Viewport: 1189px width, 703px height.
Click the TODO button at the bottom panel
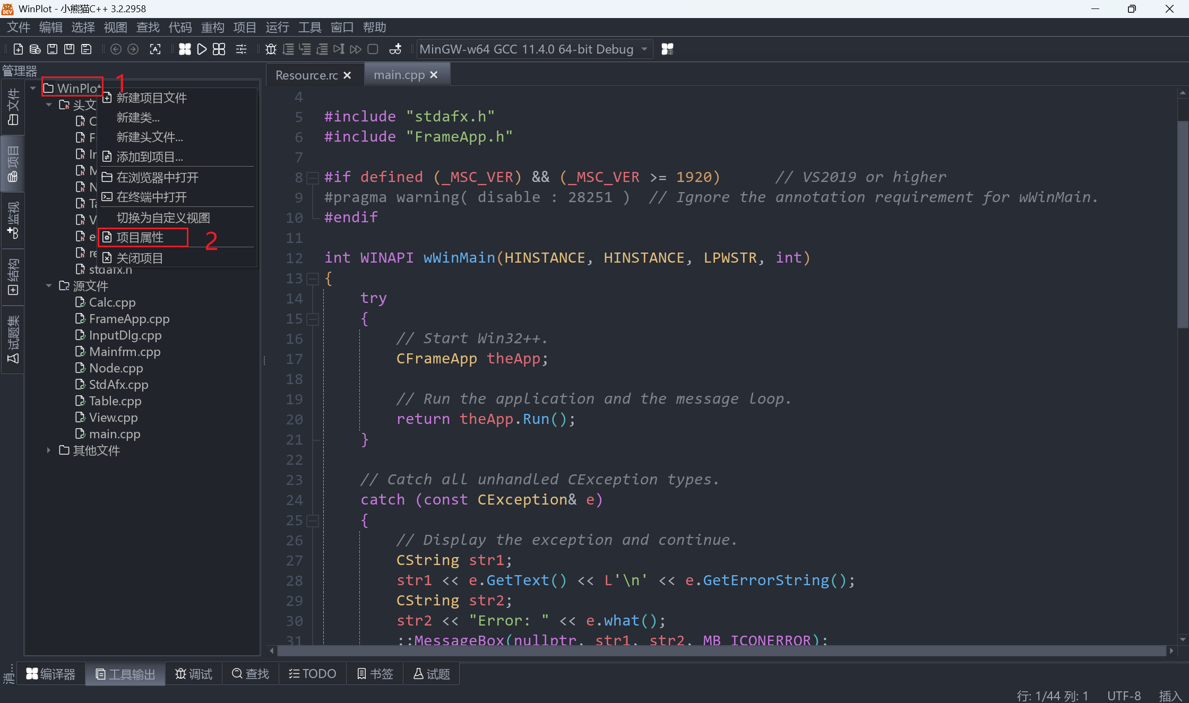pyautogui.click(x=312, y=673)
